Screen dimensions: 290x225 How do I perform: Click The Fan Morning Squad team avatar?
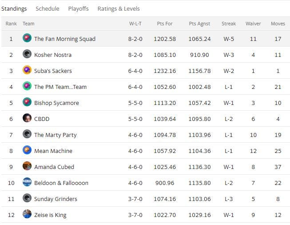click(27, 38)
